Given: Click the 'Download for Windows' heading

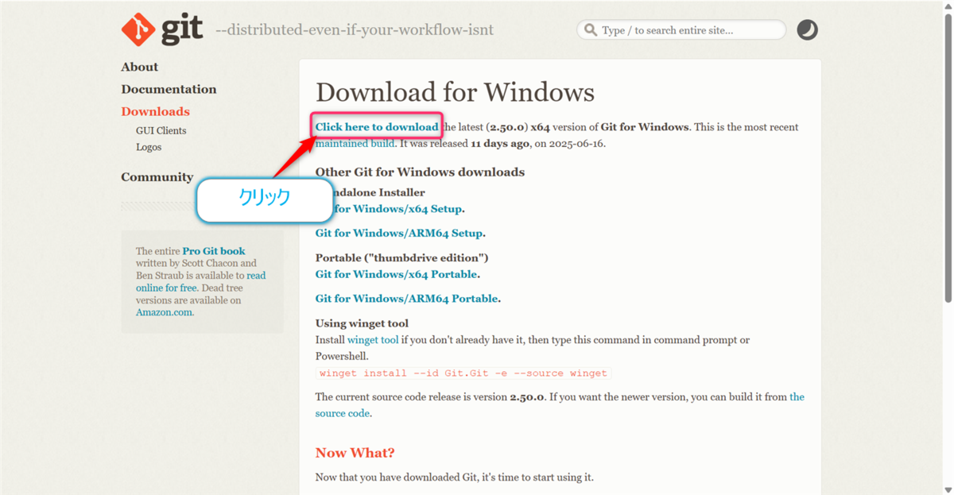Looking at the screenshot, I should [455, 92].
